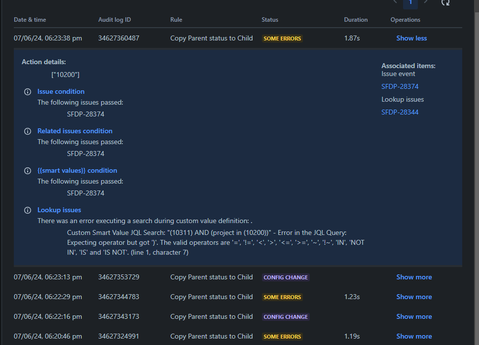Click the ["10200"] action detail value
The image size is (479, 345).
[66, 75]
